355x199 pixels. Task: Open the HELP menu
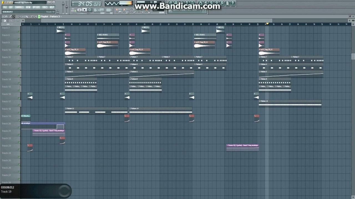coord(52,7)
